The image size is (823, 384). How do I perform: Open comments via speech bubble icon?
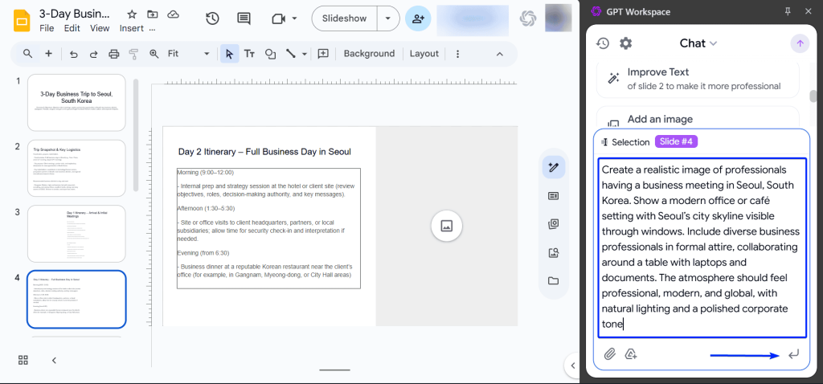(244, 18)
